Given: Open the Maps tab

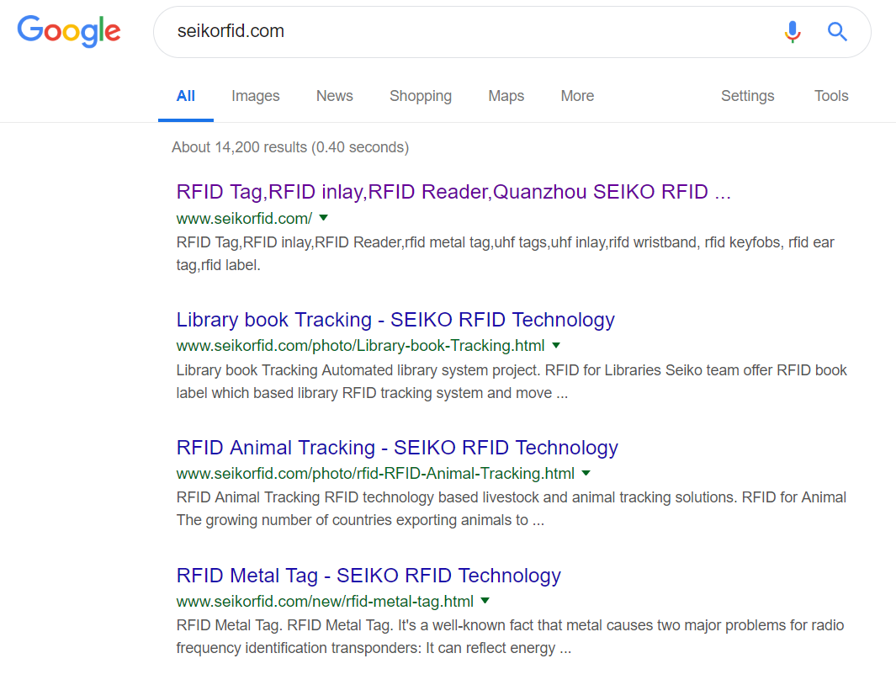Looking at the screenshot, I should tap(506, 96).
